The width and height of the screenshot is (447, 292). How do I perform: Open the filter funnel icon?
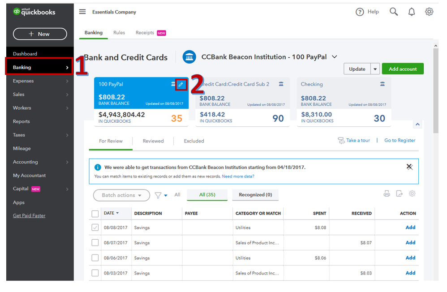click(158, 195)
